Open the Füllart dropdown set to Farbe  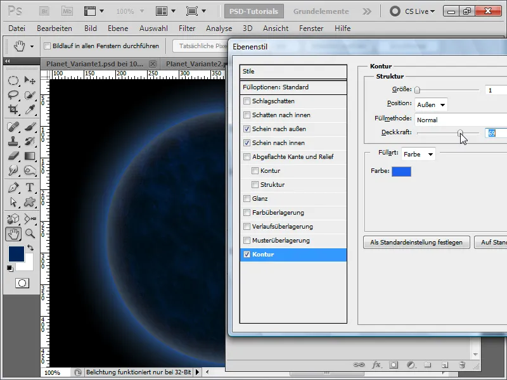click(x=418, y=154)
